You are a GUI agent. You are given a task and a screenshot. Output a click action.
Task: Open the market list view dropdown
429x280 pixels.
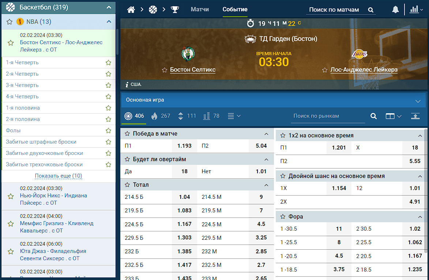pos(234,116)
